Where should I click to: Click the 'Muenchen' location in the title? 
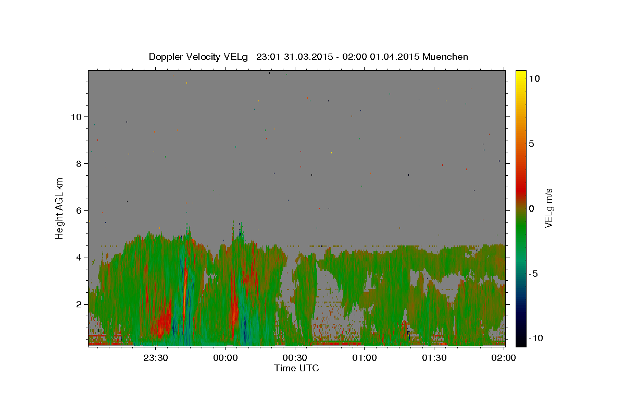(x=445, y=57)
